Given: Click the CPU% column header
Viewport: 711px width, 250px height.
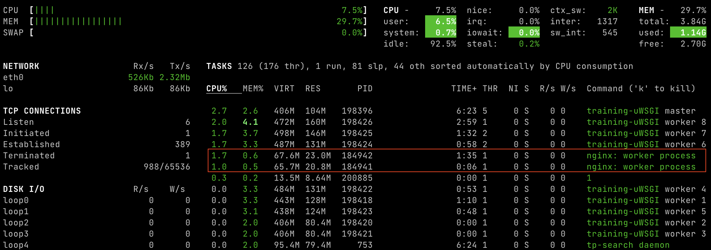Looking at the screenshot, I should click(x=217, y=89).
